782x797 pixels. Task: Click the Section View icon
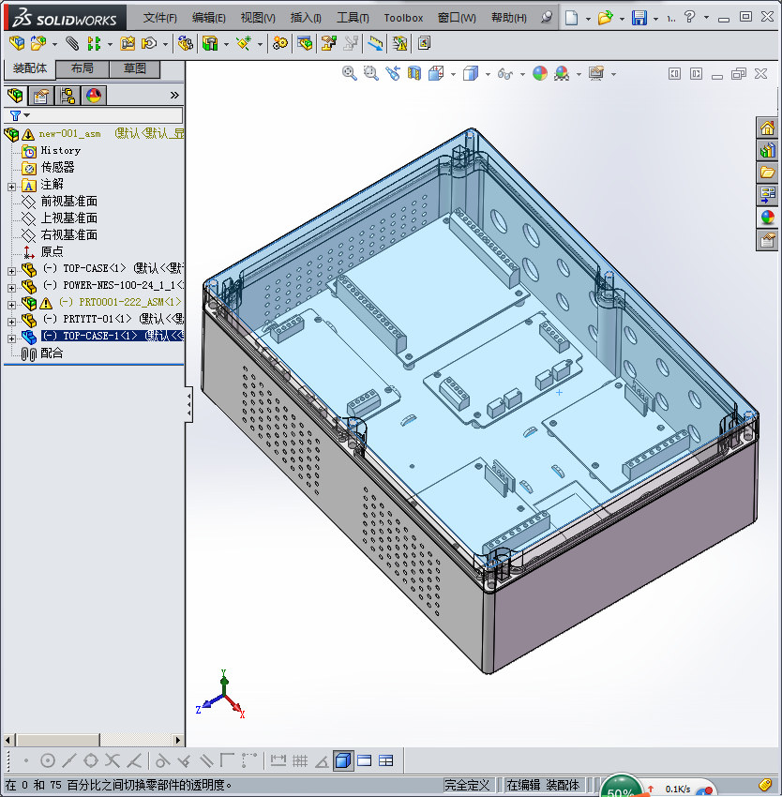414,74
